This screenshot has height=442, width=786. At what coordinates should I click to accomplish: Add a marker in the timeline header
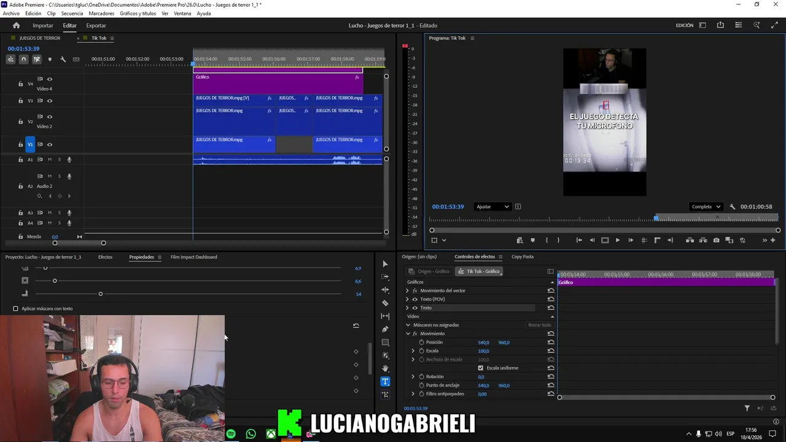point(50,59)
